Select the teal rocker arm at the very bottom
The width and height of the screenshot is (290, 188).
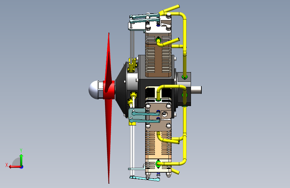click(144, 179)
